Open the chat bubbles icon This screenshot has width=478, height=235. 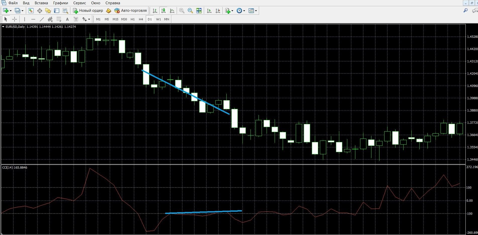tap(475, 11)
